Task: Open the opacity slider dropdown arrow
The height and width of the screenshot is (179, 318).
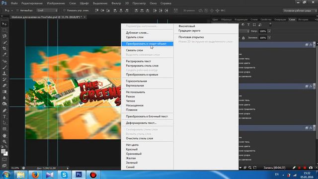Action: click(x=269, y=31)
